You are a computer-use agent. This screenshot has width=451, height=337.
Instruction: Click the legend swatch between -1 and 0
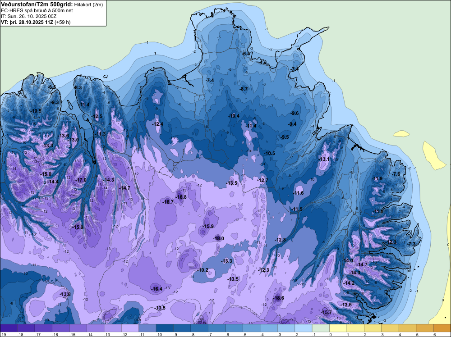[x=321, y=328]
